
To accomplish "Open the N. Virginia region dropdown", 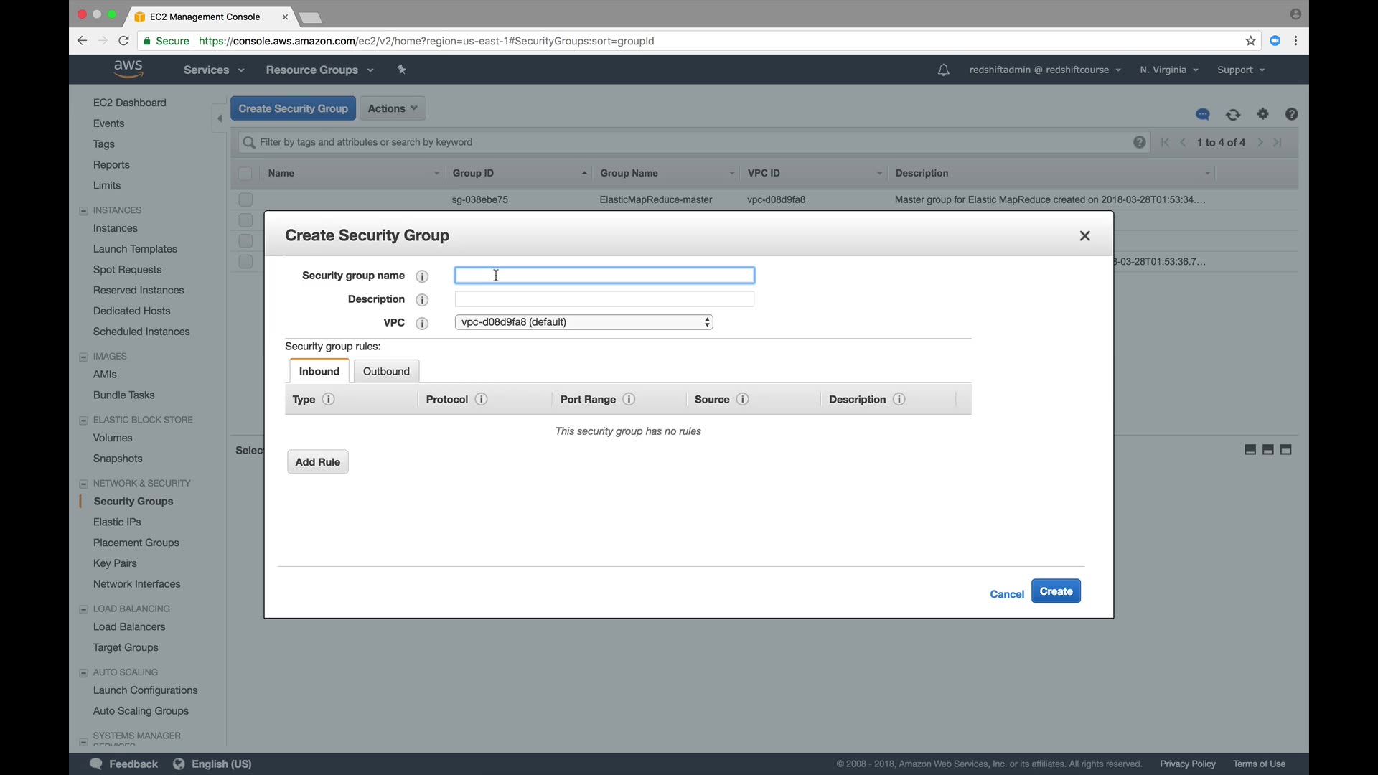I will (x=1168, y=70).
